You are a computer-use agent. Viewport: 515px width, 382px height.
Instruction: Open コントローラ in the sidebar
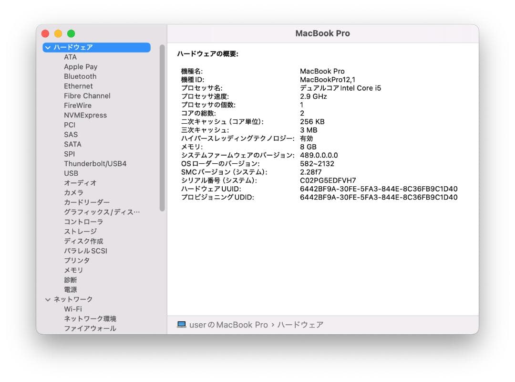click(x=83, y=222)
